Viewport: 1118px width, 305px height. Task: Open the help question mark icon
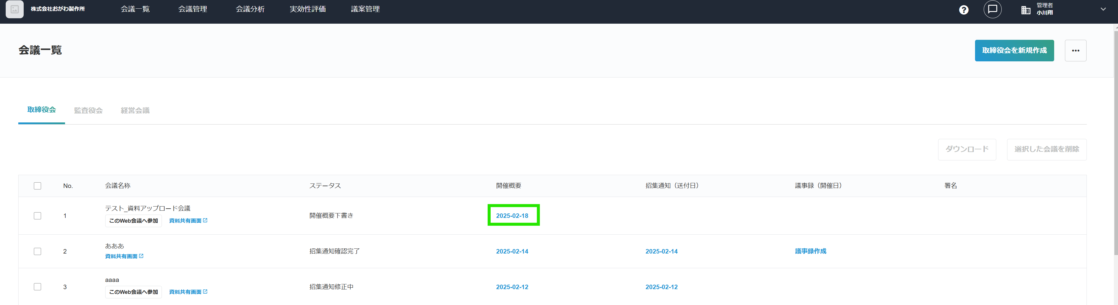click(x=964, y=10)
